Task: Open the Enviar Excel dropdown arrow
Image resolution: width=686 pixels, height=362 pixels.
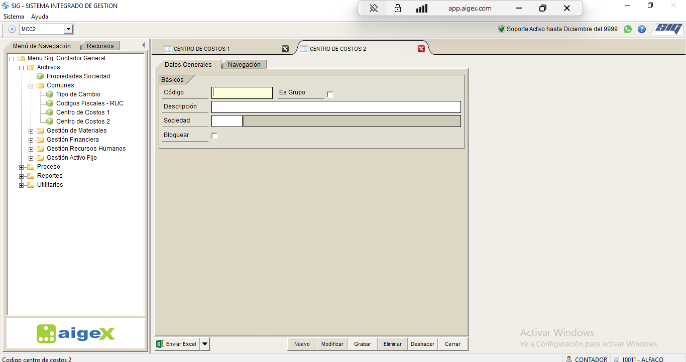Action: click(205, 344)
